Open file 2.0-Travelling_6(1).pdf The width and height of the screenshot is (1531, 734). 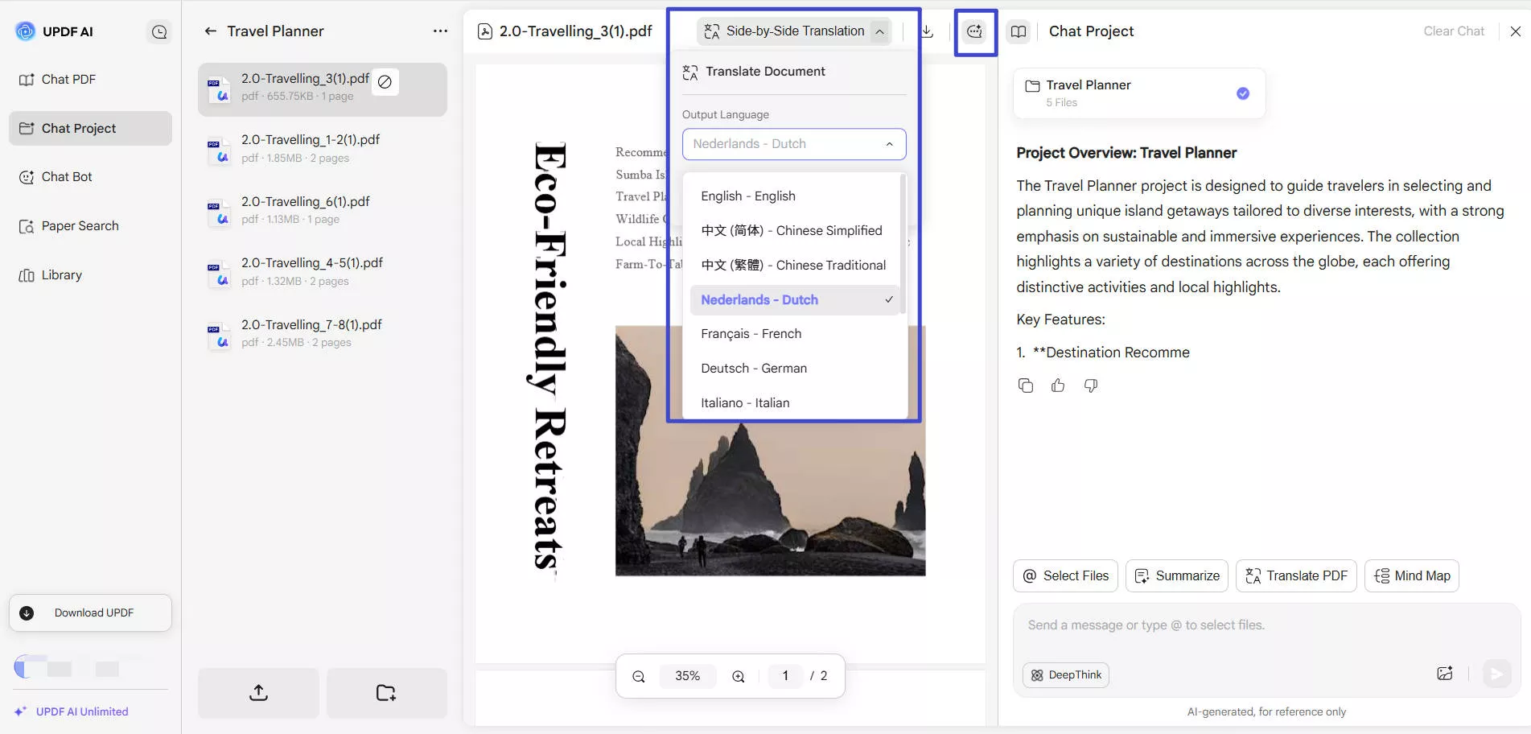coord(322,210)
